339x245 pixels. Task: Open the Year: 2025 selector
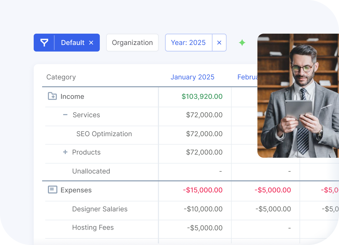(188, 43)
